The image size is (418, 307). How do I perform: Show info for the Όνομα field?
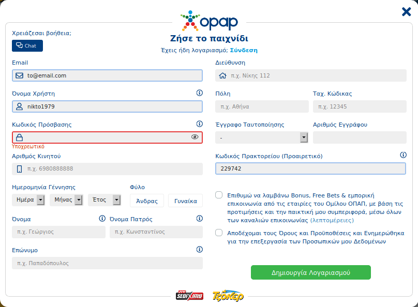102,218
